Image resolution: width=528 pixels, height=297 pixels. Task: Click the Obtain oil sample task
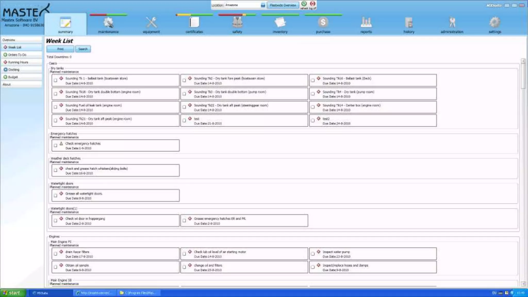[115, 267]
